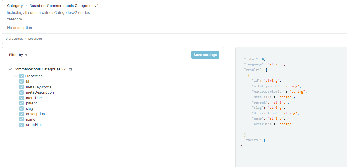Click the 9 properties text
Screen dimensions: 347x167
tap(15, 39)
